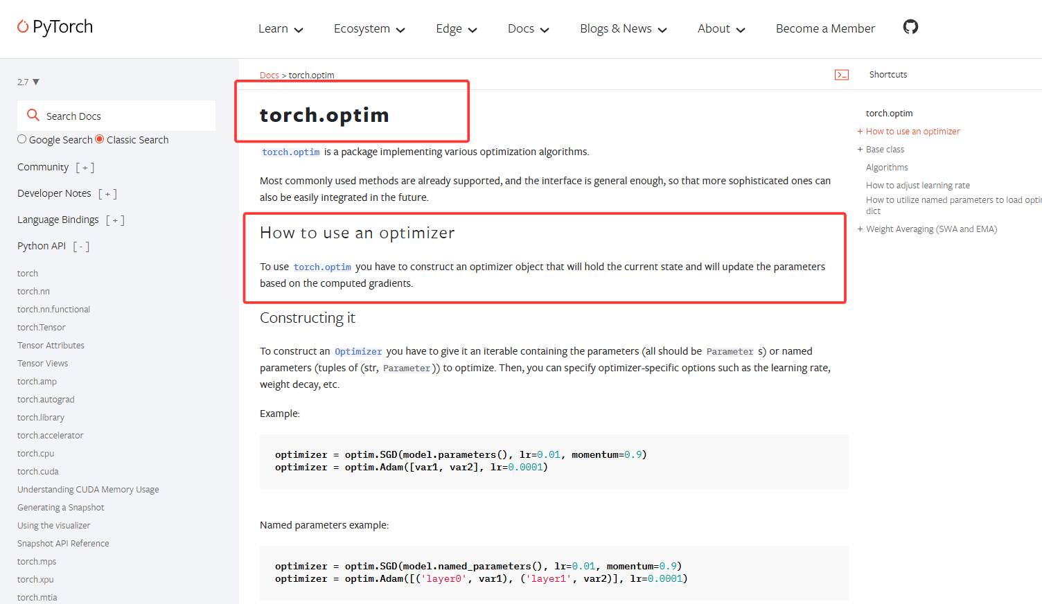Open torch.Tensor in the sidebar
The image size is (1042, 604).
42,328
